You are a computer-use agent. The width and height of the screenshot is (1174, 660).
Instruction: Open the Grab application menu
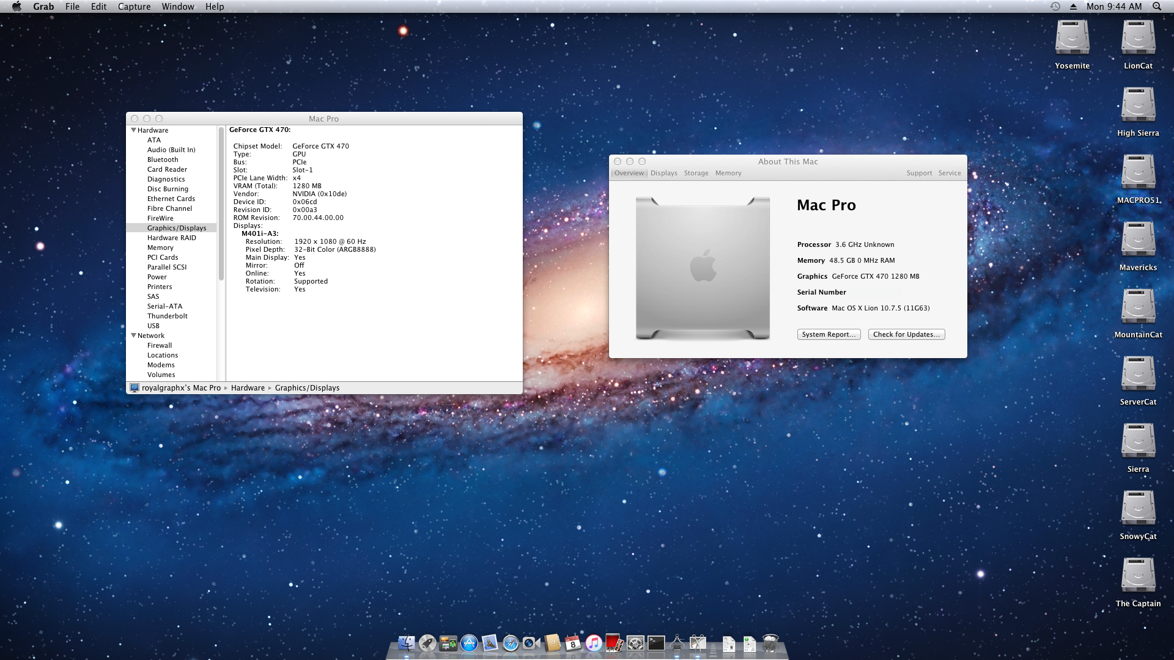[43, 6]
